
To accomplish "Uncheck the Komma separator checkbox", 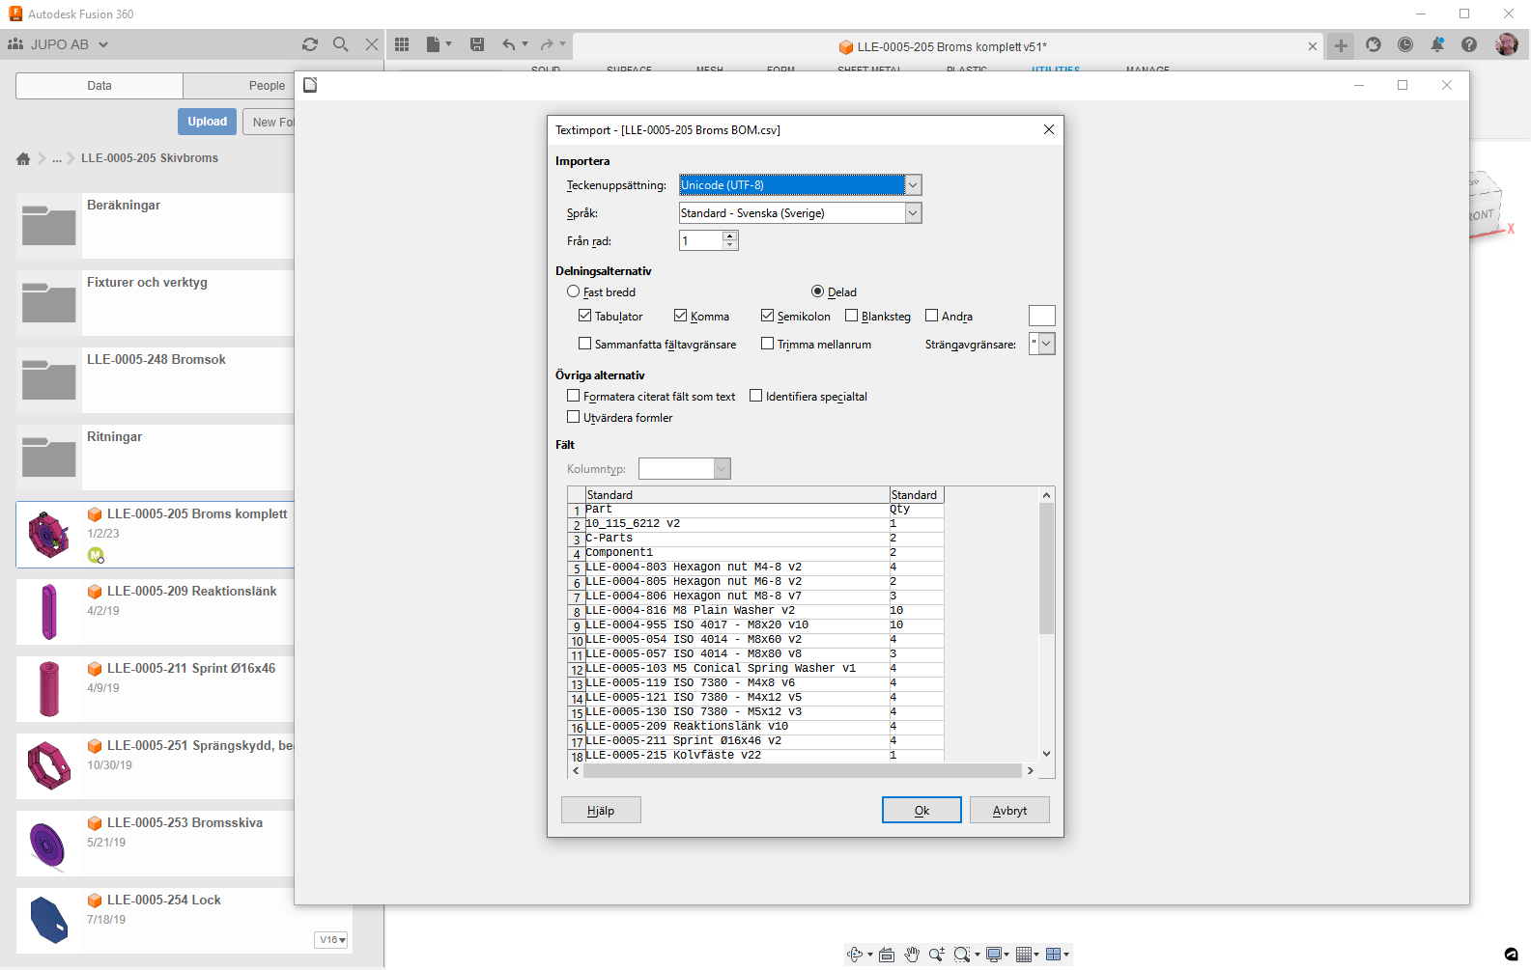I will pos(680,316).
